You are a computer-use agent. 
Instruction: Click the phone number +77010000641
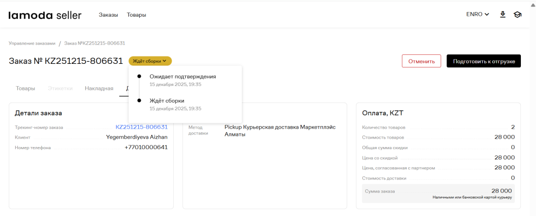146,147
